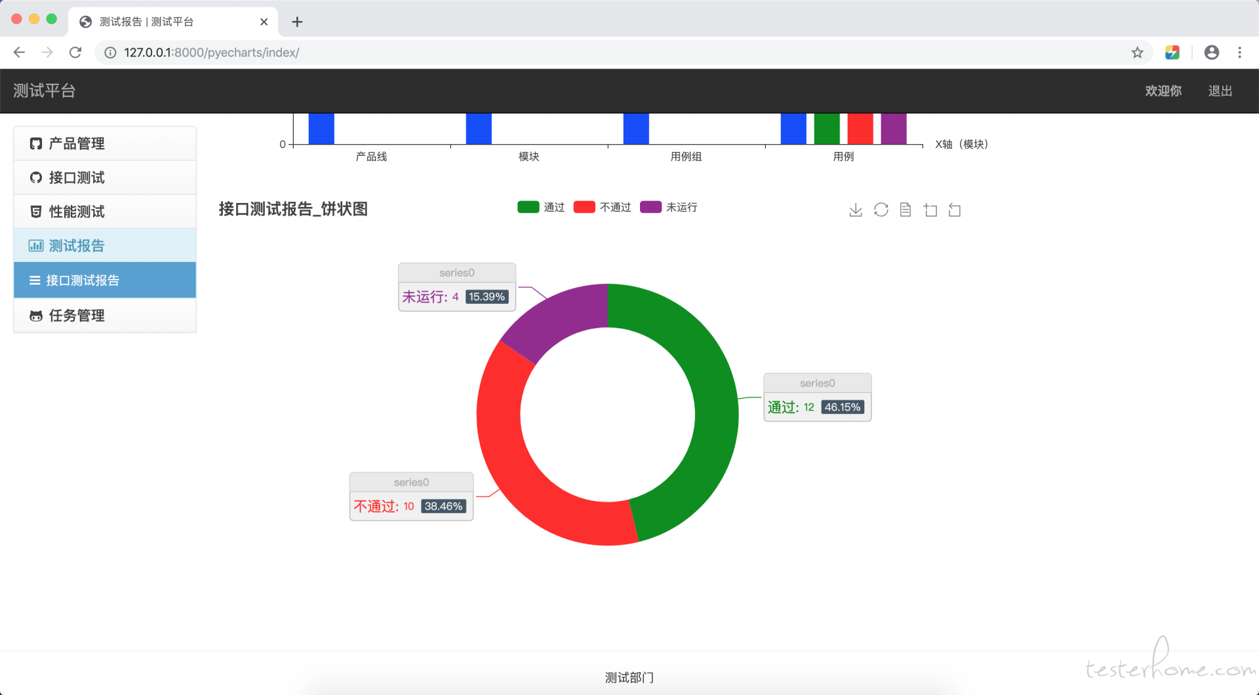Toggle the 不通过 legend series
The image size is (1259, 695).
pos(602,207)
